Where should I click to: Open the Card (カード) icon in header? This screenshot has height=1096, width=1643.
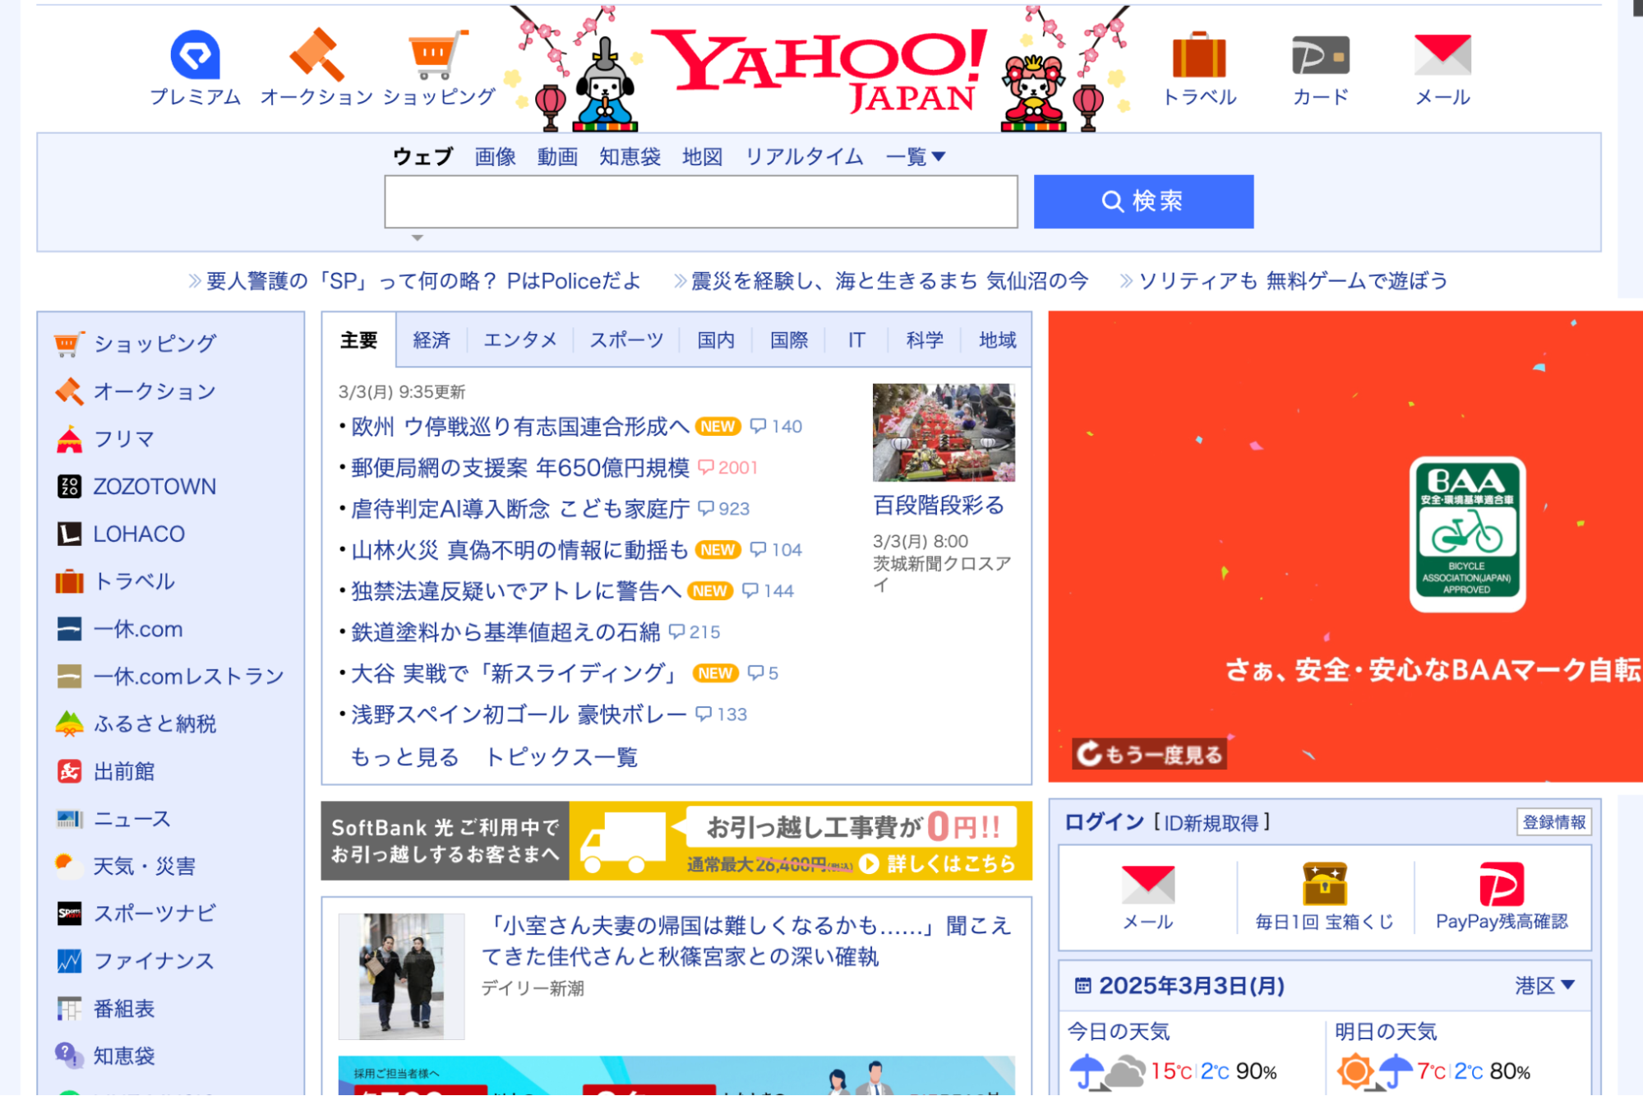point(1321,55)
